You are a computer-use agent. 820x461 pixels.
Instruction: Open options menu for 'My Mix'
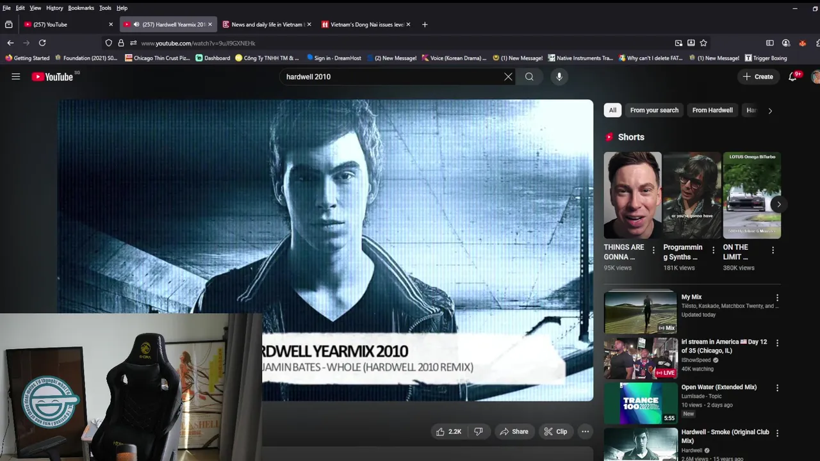777,298
